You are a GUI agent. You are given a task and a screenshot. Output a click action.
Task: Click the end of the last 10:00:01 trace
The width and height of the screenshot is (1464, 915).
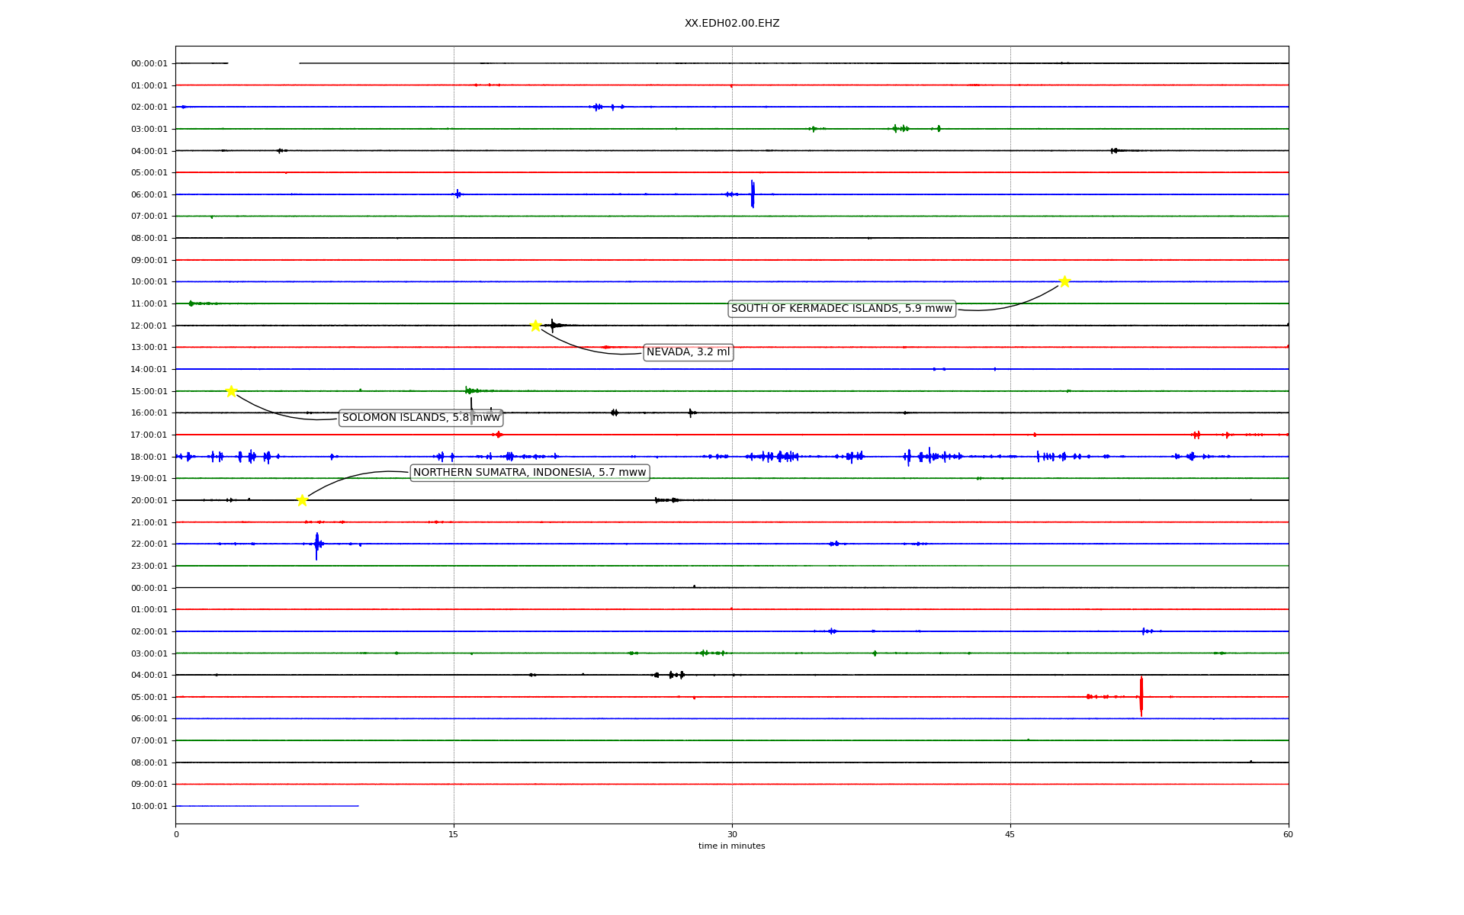click(358, 806)
